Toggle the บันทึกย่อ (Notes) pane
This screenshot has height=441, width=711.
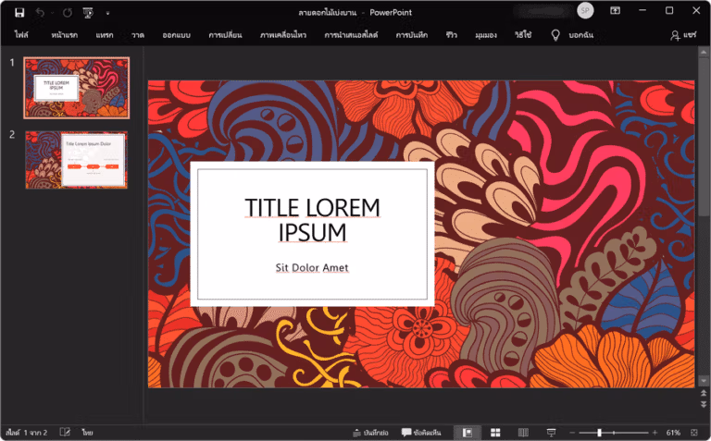pyautogui.click(x=370, y=433)
